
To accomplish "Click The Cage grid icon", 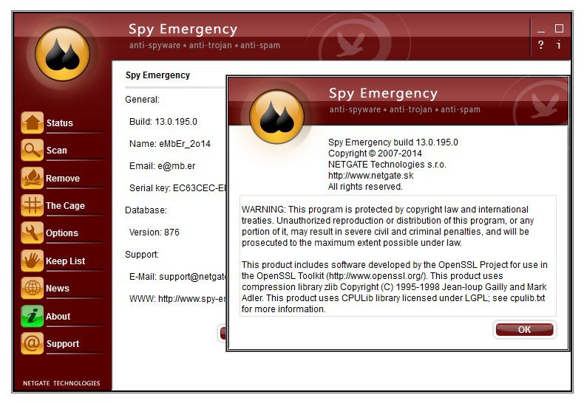I will (32, 205).
